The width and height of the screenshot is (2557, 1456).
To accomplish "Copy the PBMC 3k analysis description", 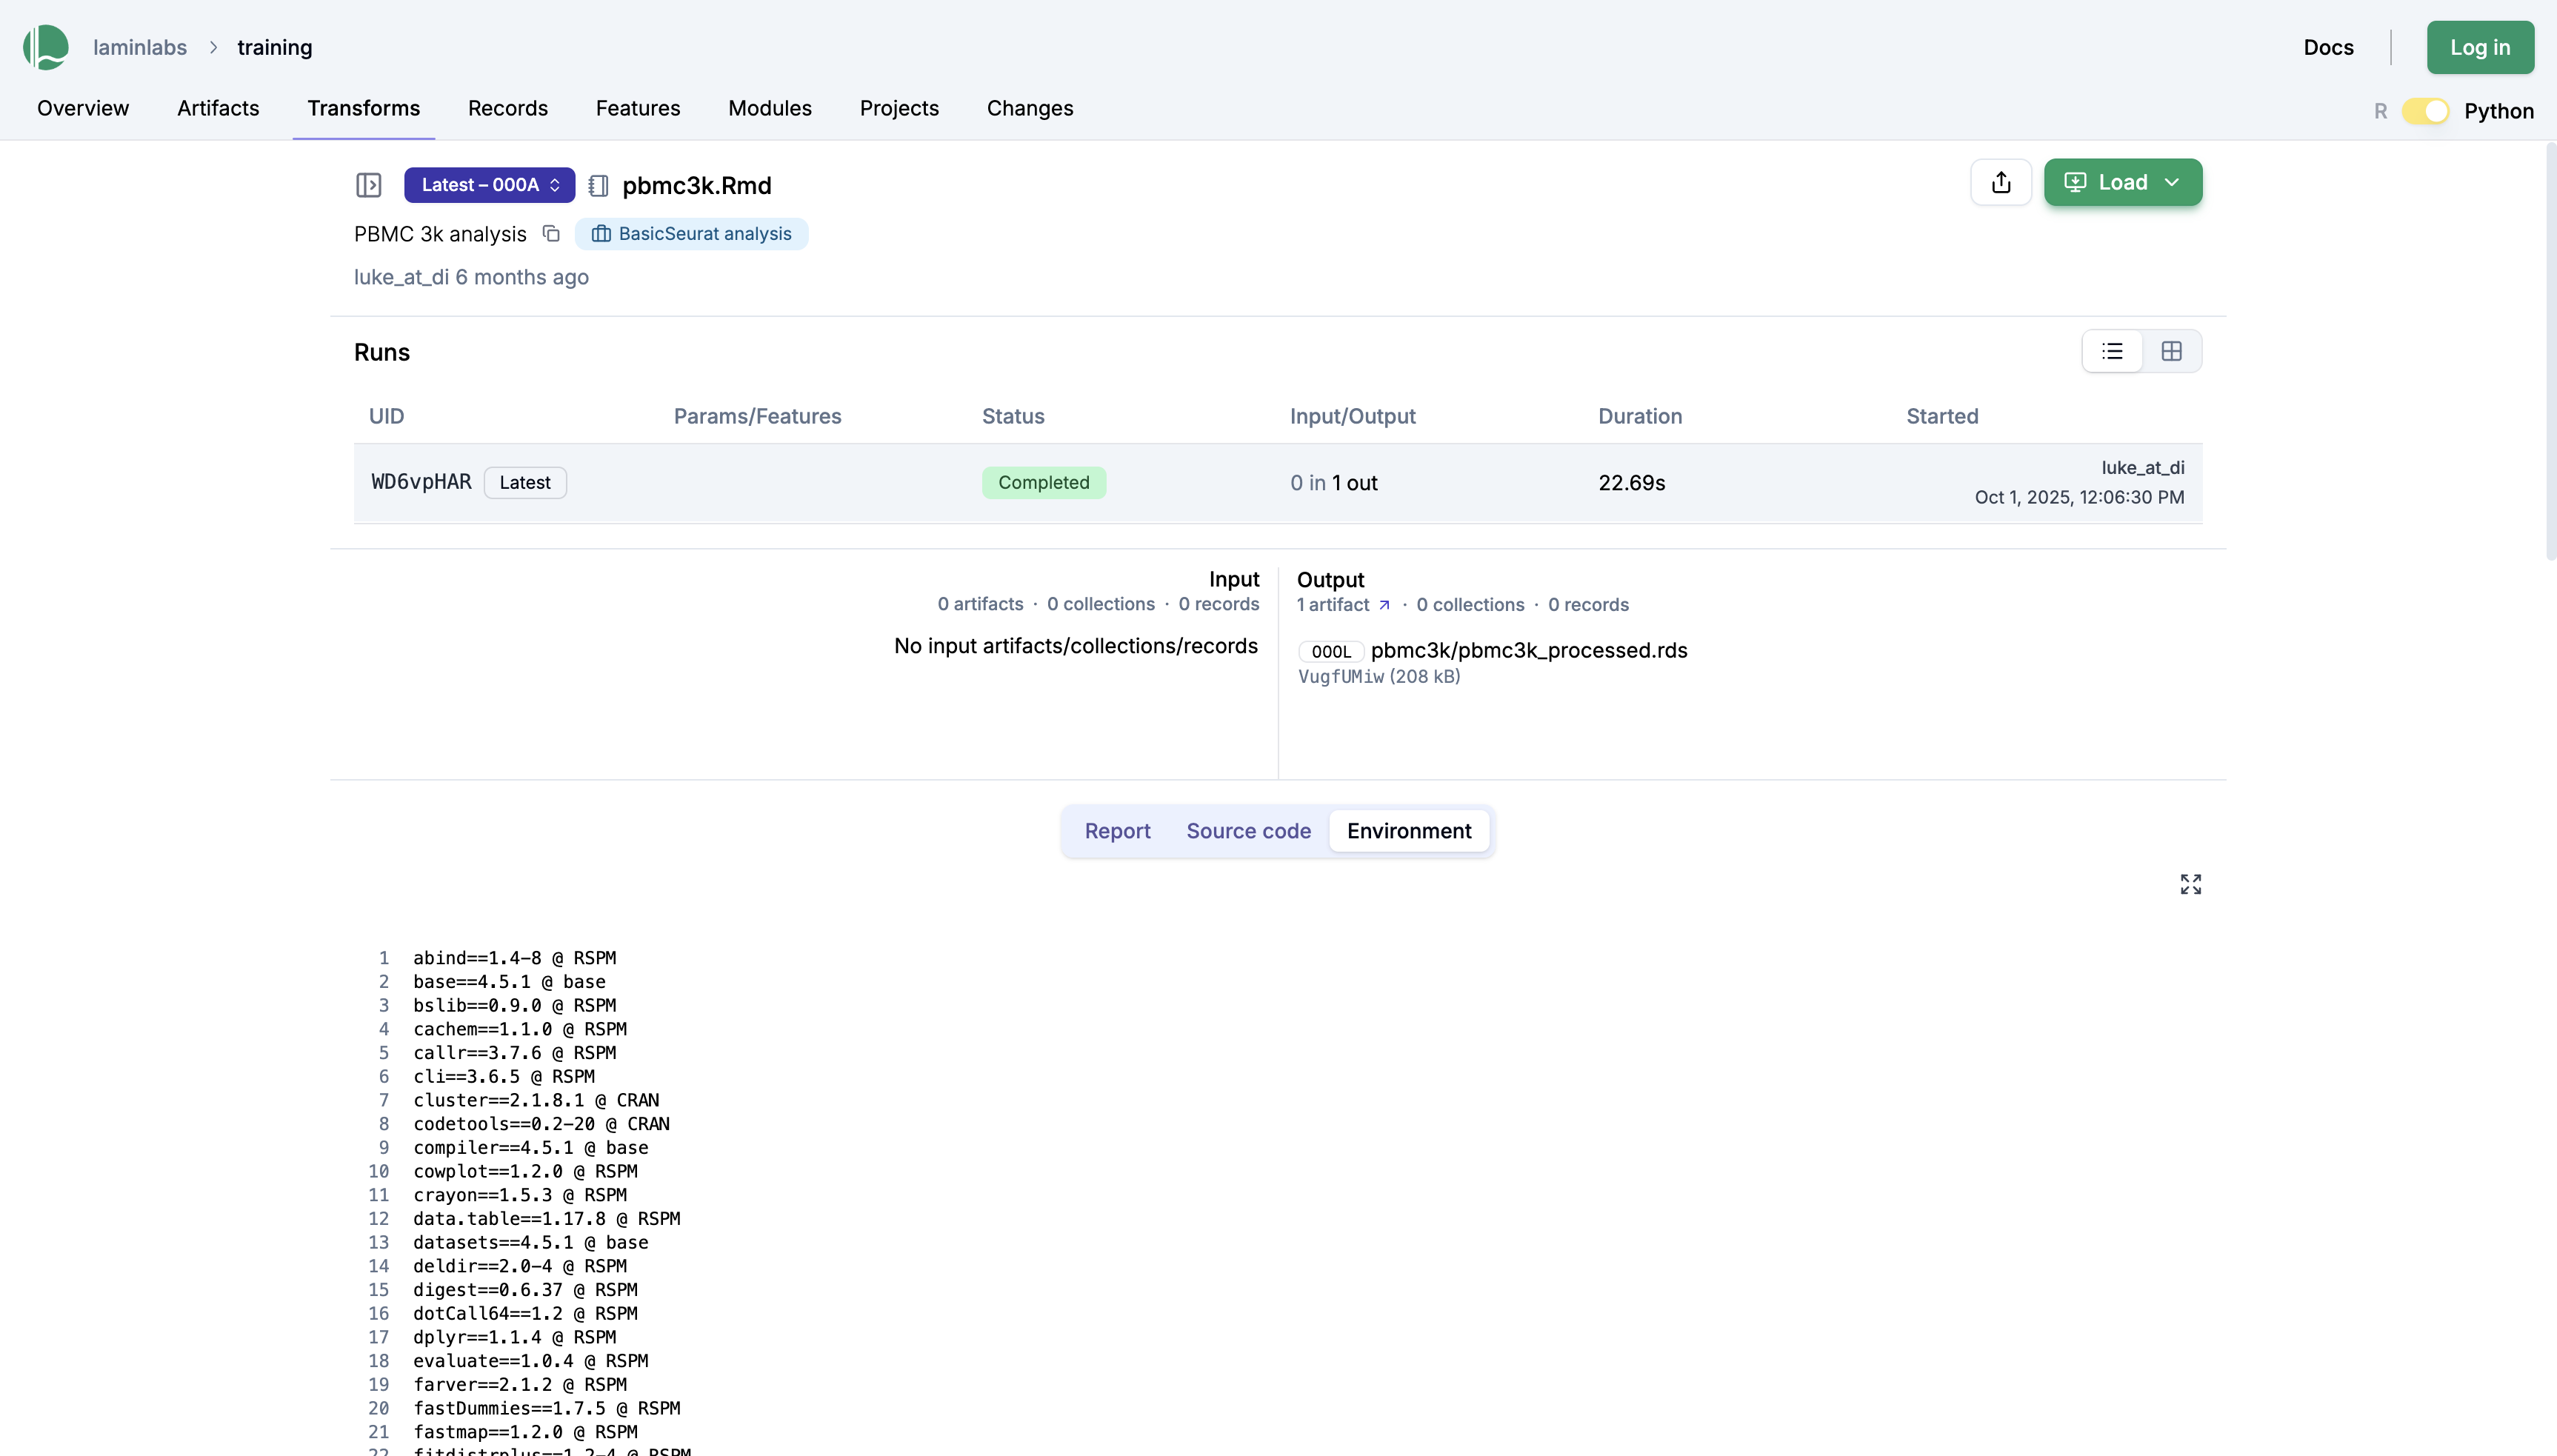I will point(551,234).
